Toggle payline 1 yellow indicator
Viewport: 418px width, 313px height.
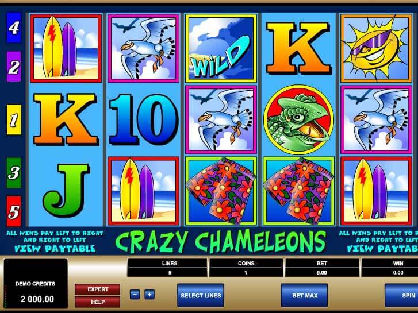pos(14,119)
